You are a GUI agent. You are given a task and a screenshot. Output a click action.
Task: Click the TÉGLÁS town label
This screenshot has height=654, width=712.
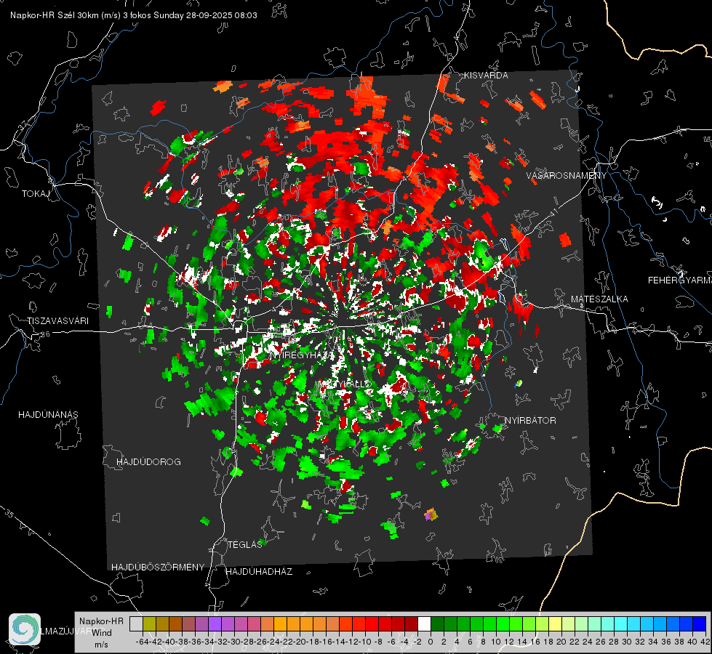coord(245,545)
